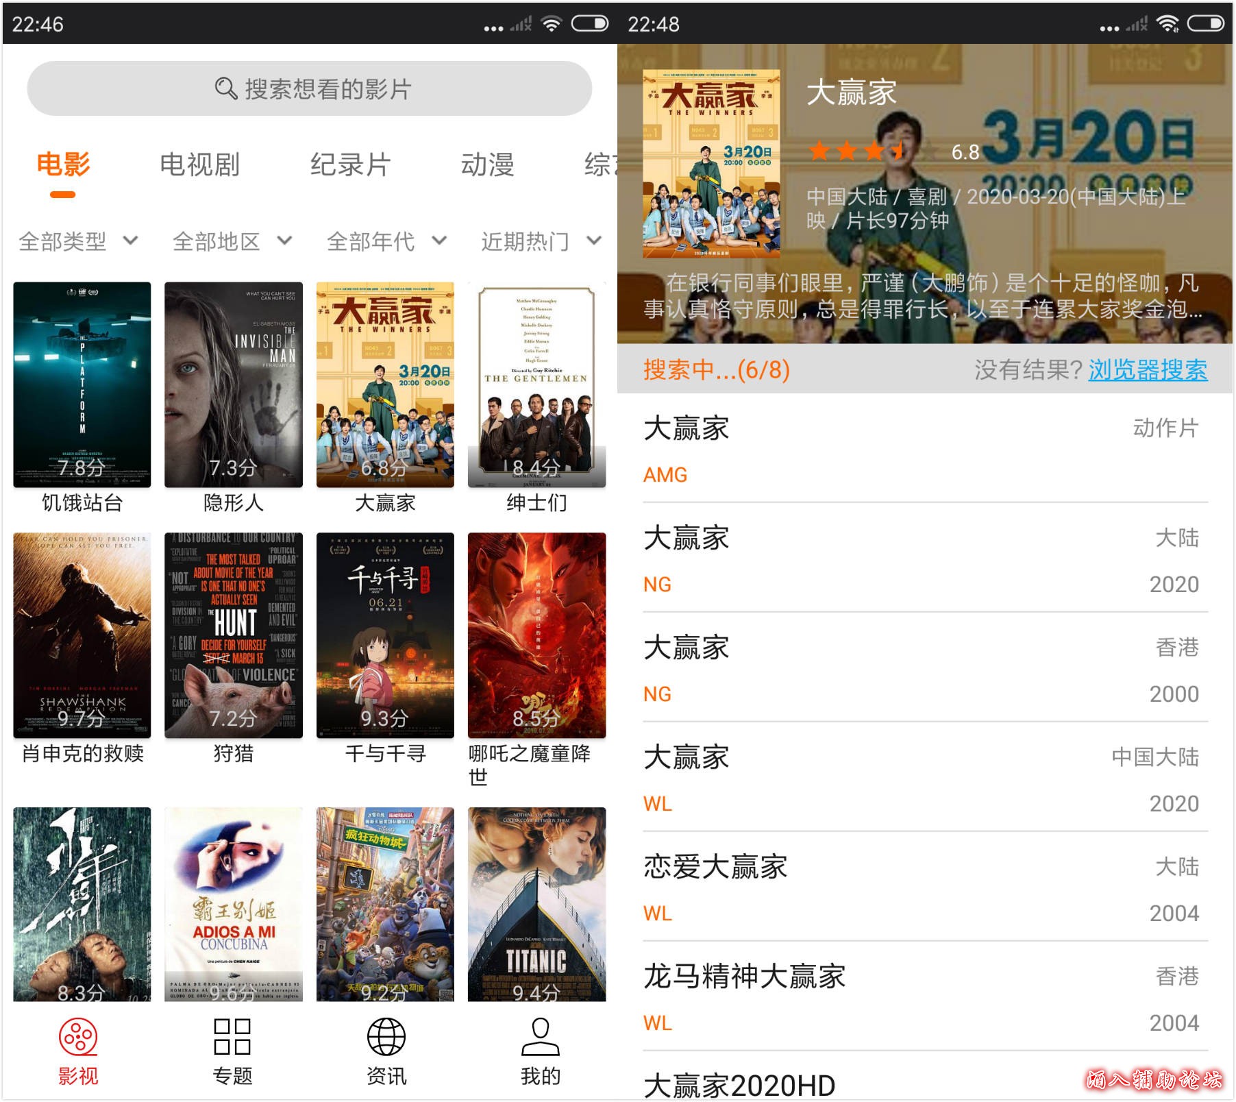Tap the 肖申克的救赎 title label

coord(82,754)
